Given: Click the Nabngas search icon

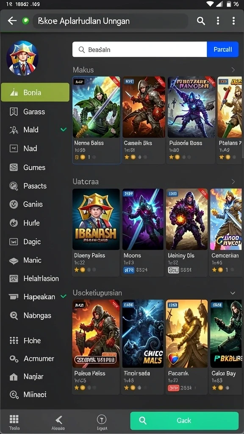Looking at the screenshot, I should (14, 315).
